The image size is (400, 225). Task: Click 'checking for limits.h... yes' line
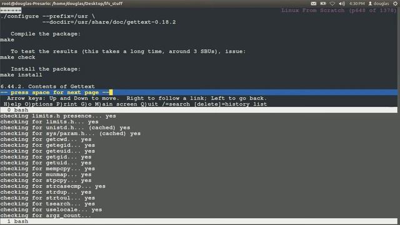point(49,122)
